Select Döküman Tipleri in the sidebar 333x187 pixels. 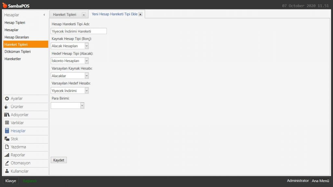coord(18,52)
